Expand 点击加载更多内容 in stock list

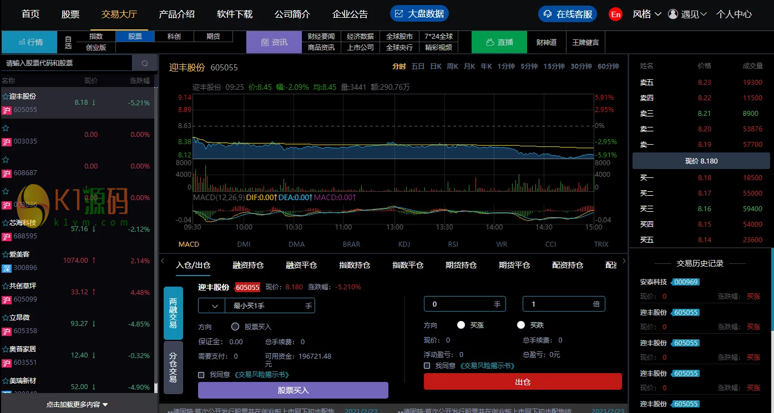pyautogui.click(x=77, y=405)
